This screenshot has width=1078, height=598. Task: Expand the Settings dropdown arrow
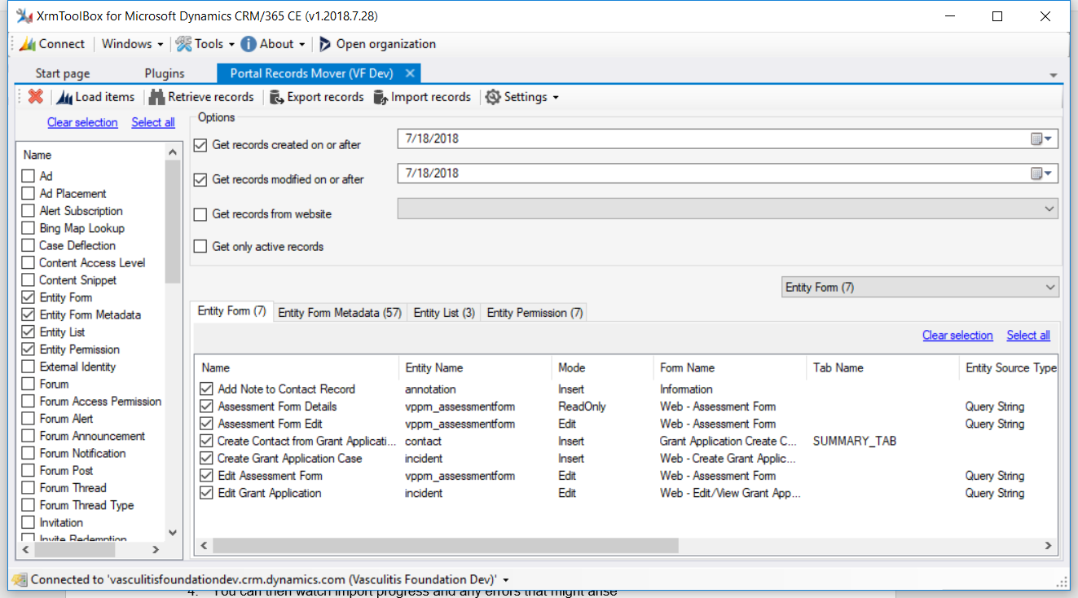tap(556, 98)
